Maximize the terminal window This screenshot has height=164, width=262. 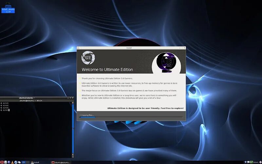[x=70, y=98]
